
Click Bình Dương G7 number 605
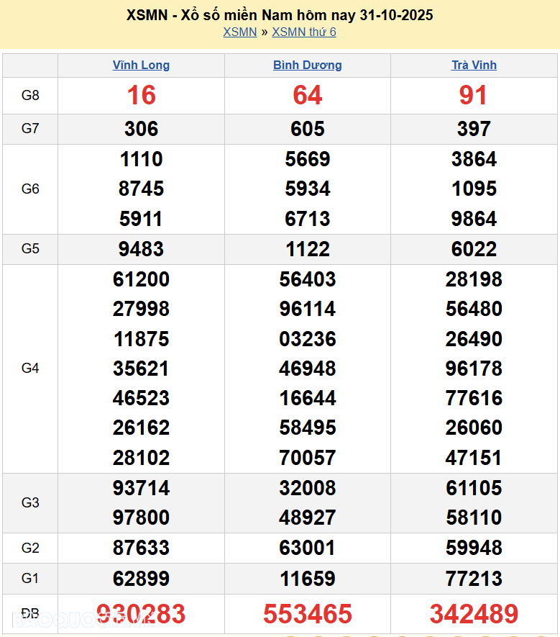pos(307,129)
